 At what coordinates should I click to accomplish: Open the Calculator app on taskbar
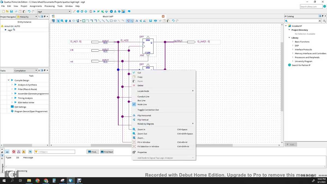coord(54,180)
